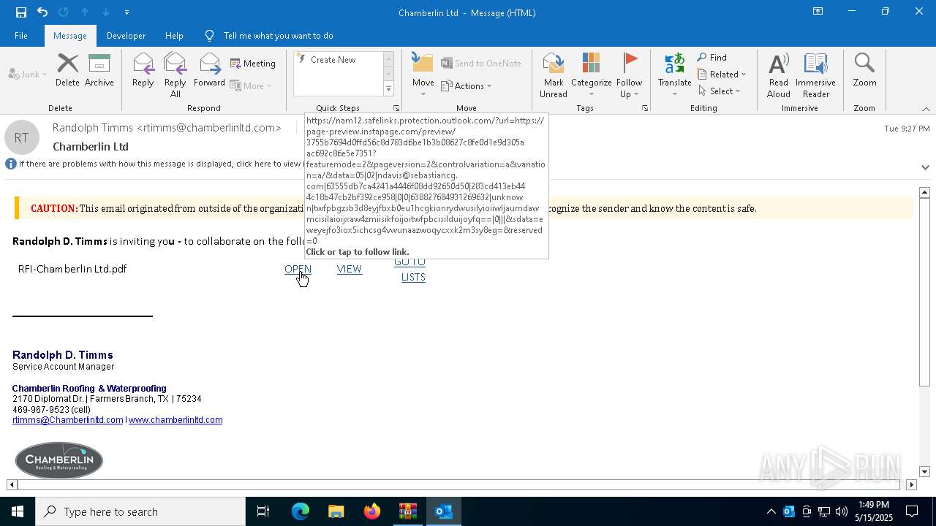Viewport: 936px width, 526px height.
Task: Open the Categorize menu
Action: (x=591, y=75)
